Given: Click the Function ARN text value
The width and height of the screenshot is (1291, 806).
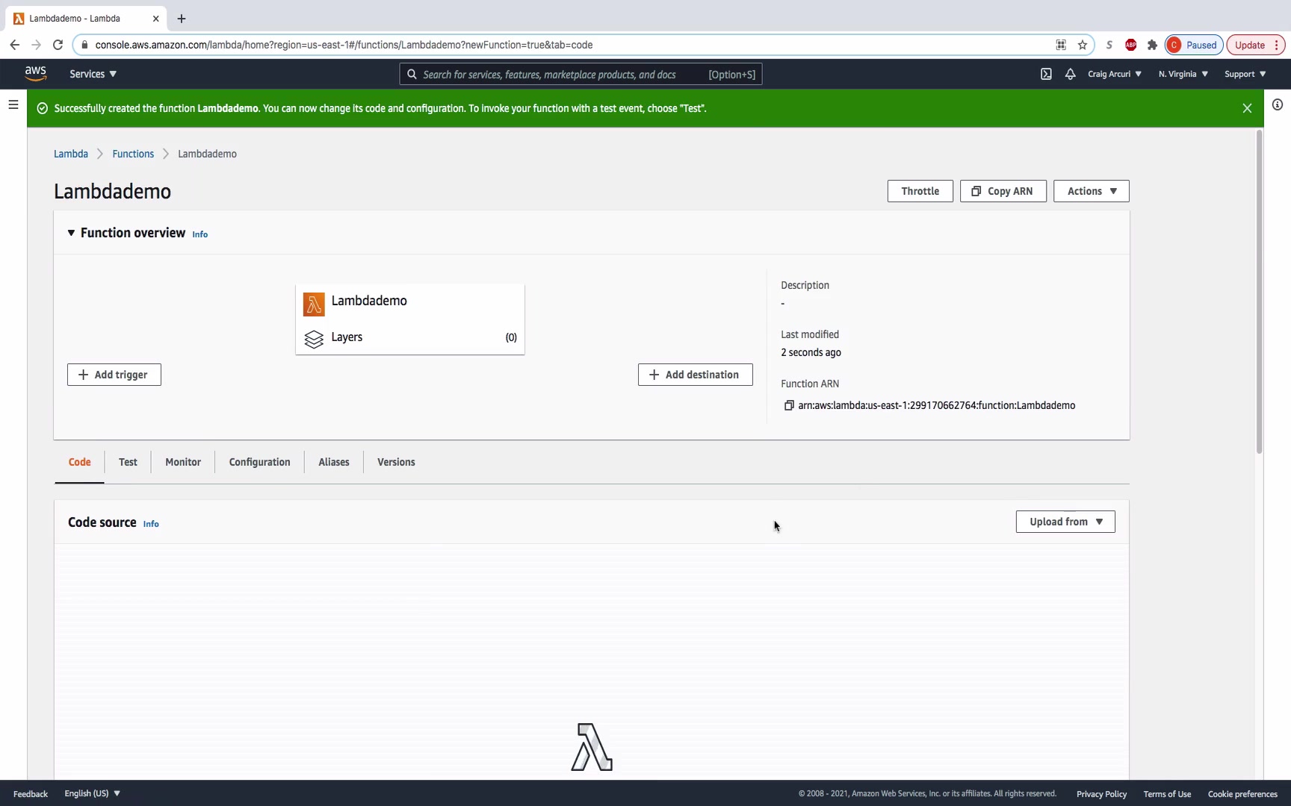Looking at the screenshot, I should (937, 405).
